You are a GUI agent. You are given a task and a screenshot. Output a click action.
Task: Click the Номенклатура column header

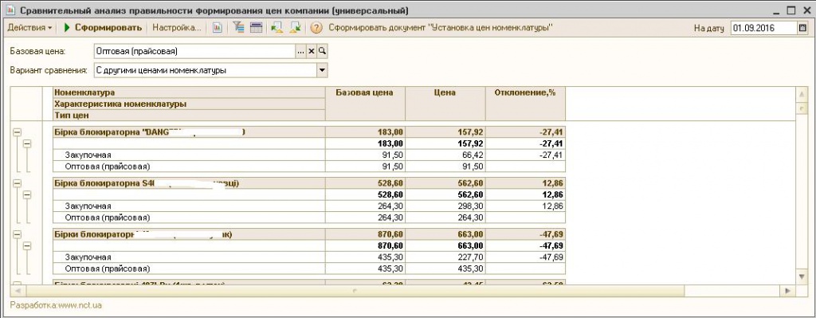(189, 92)
